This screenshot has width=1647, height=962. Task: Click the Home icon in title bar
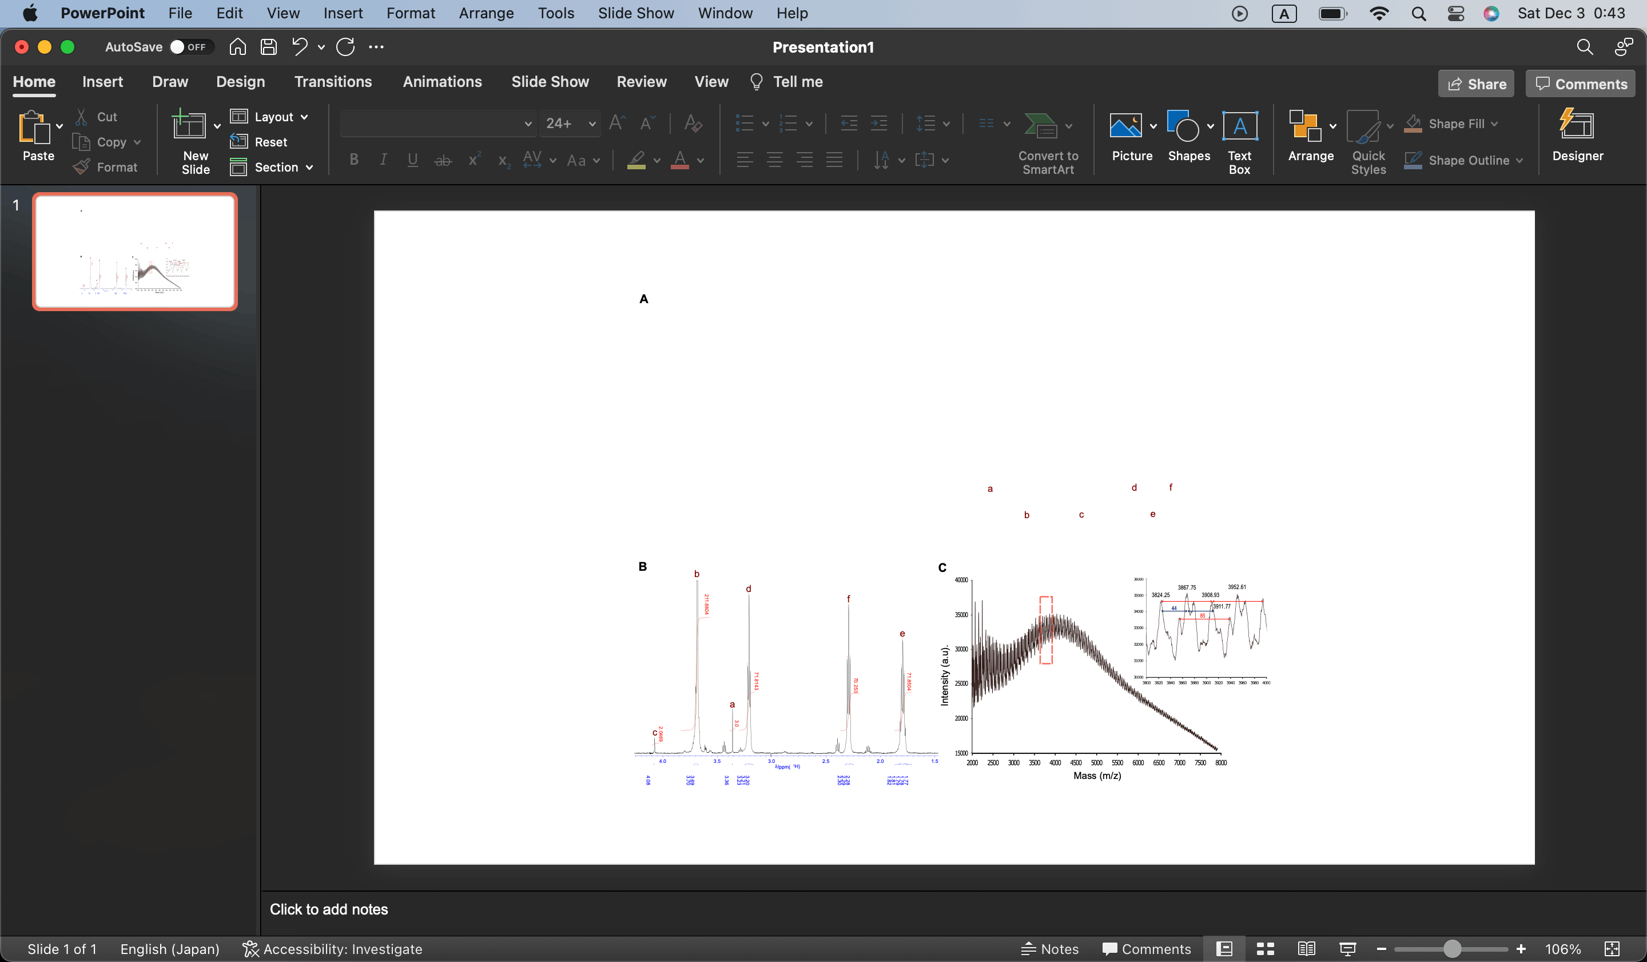pos(237,47)
